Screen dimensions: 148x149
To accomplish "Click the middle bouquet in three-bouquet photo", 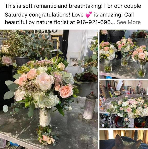I will coord(125,46).
